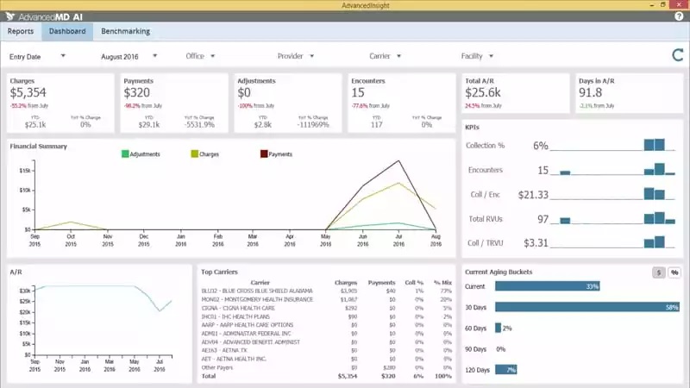
Task: Open the Benchmarking tab
Action: pyautogui.click(x=125, y=31)
